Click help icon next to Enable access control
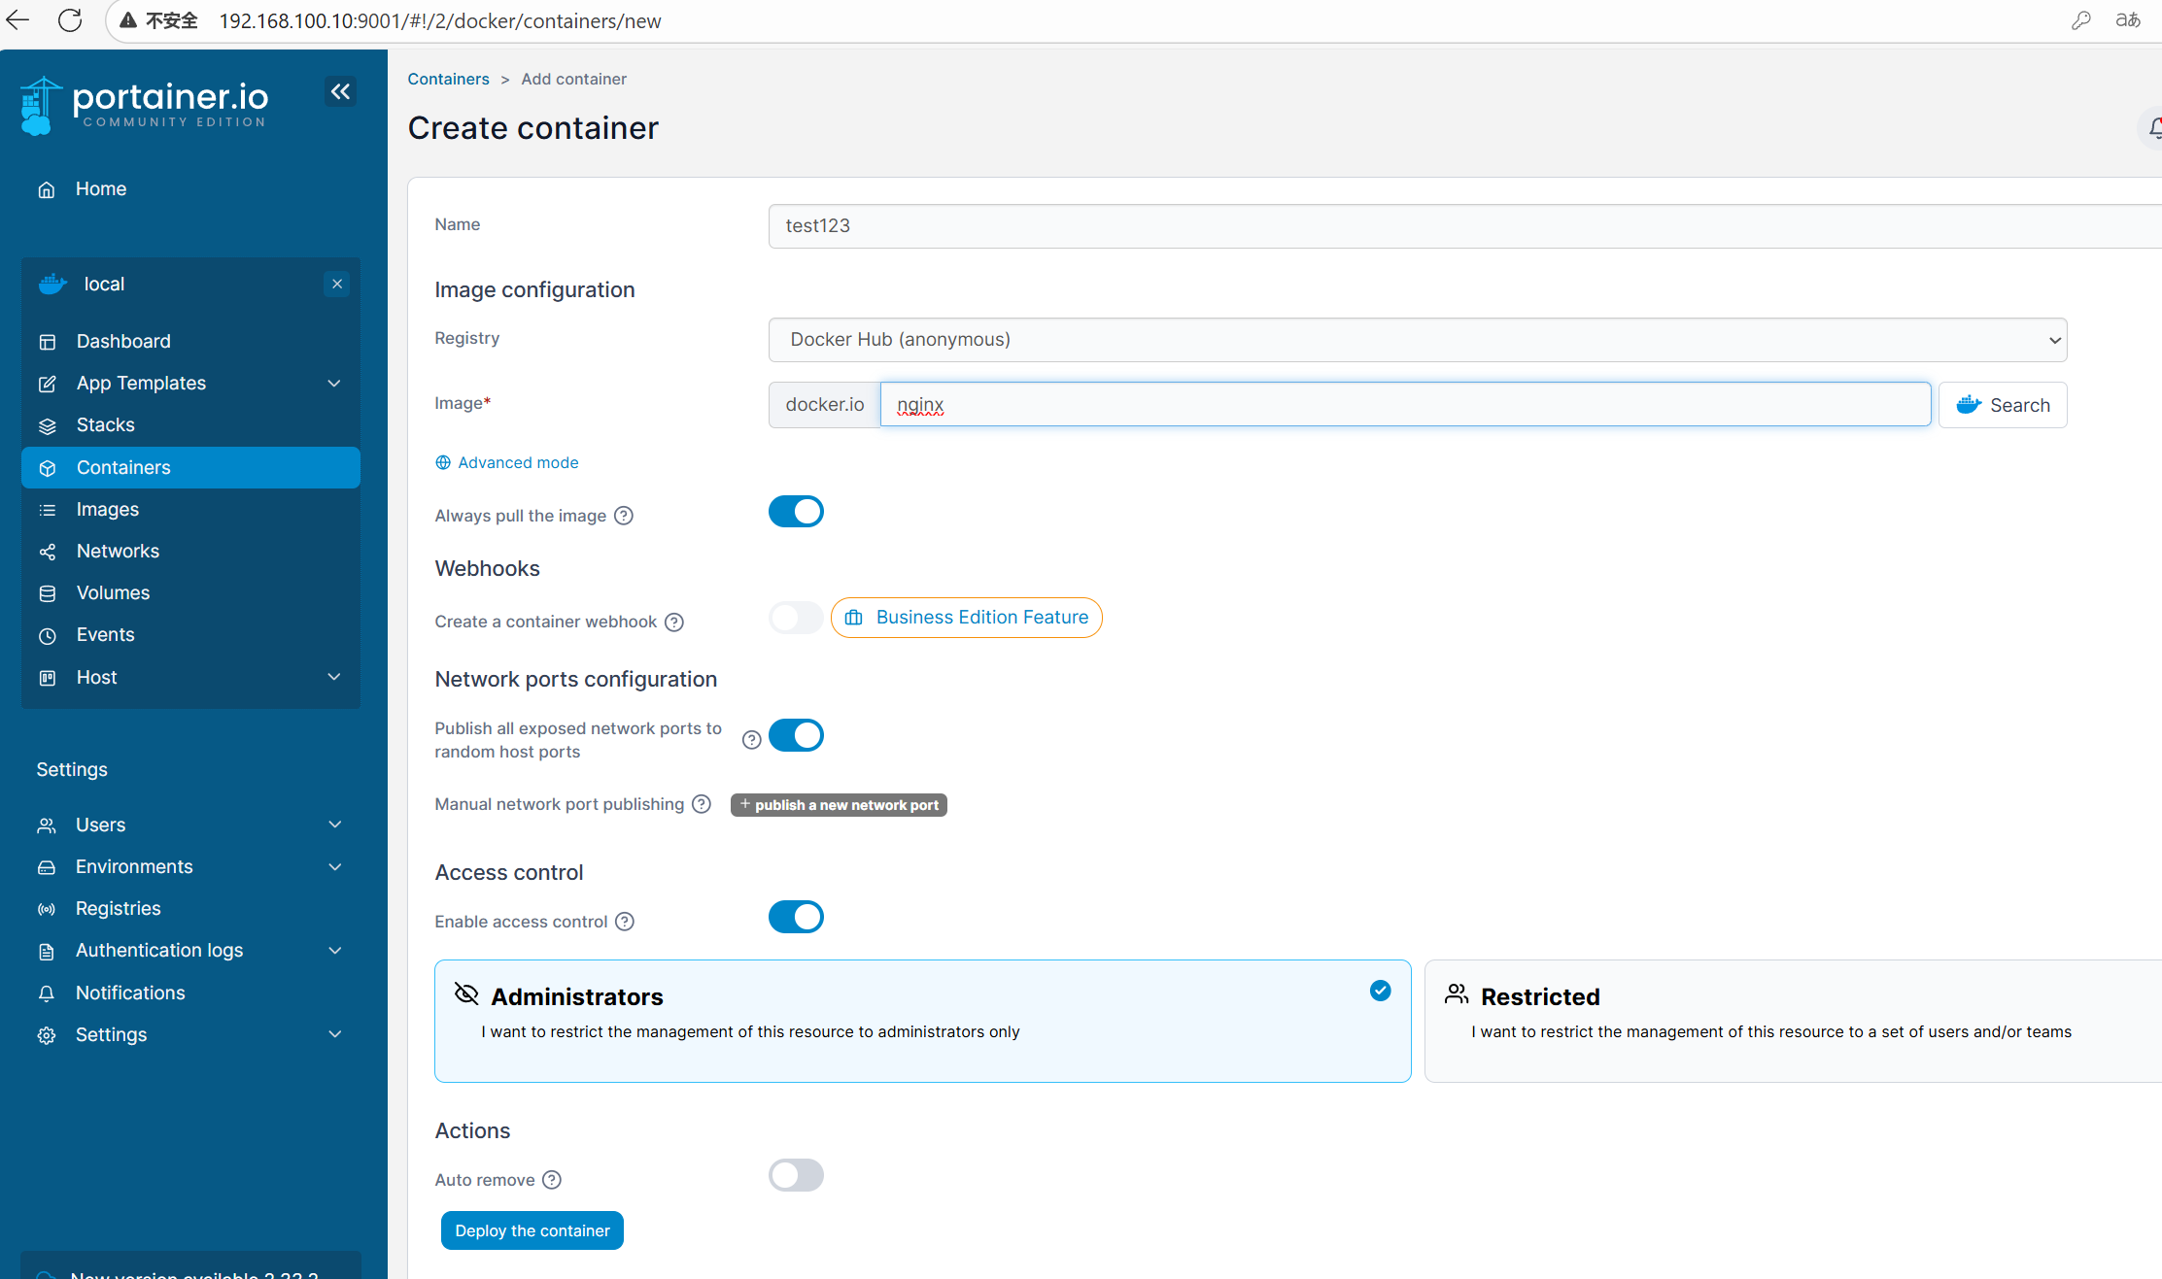 click(x=625, y=922)
